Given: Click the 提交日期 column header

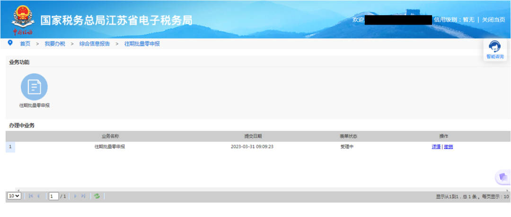Looking at the screenshot, I should click(x=253, y=136).
